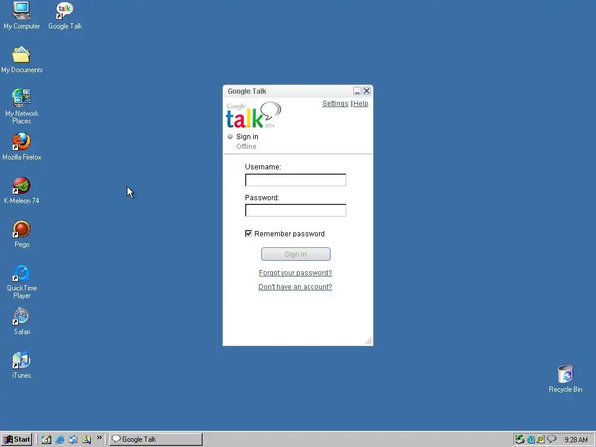Open Google Talk Settings
This screenshot has width=596, height=447.
coord(335,104)
